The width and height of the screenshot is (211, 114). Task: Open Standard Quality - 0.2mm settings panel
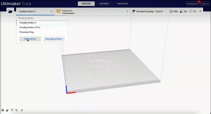coord(167,12)
